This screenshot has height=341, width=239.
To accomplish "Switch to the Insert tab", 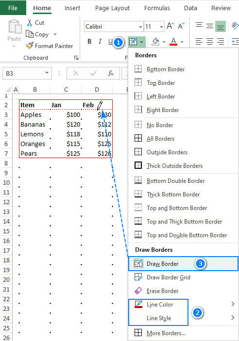I will click(72, 8).
